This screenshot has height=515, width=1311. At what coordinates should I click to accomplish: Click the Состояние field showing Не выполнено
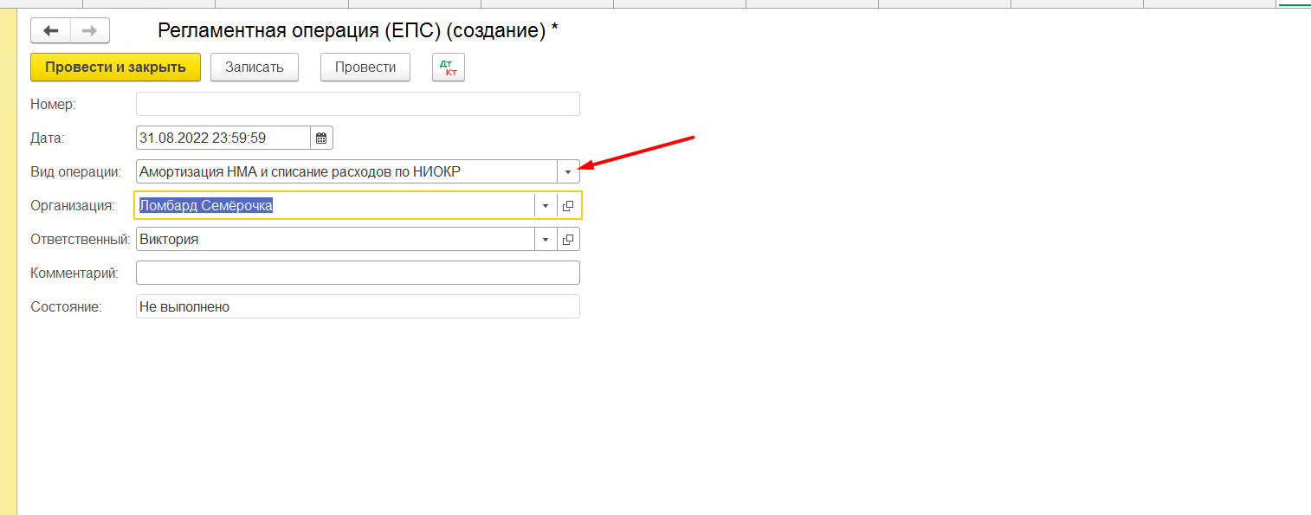click(x=357, y=306)
